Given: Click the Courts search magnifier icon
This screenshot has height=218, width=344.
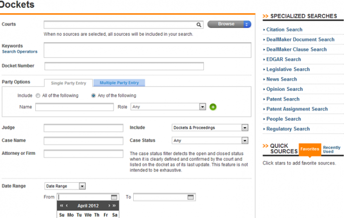Looking at the screenshot, I should click(x=199, y=24).
